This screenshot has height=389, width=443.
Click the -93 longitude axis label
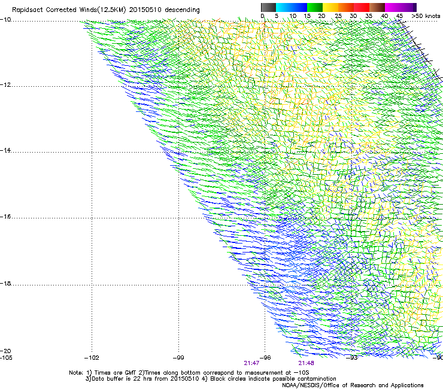(352, 358)
